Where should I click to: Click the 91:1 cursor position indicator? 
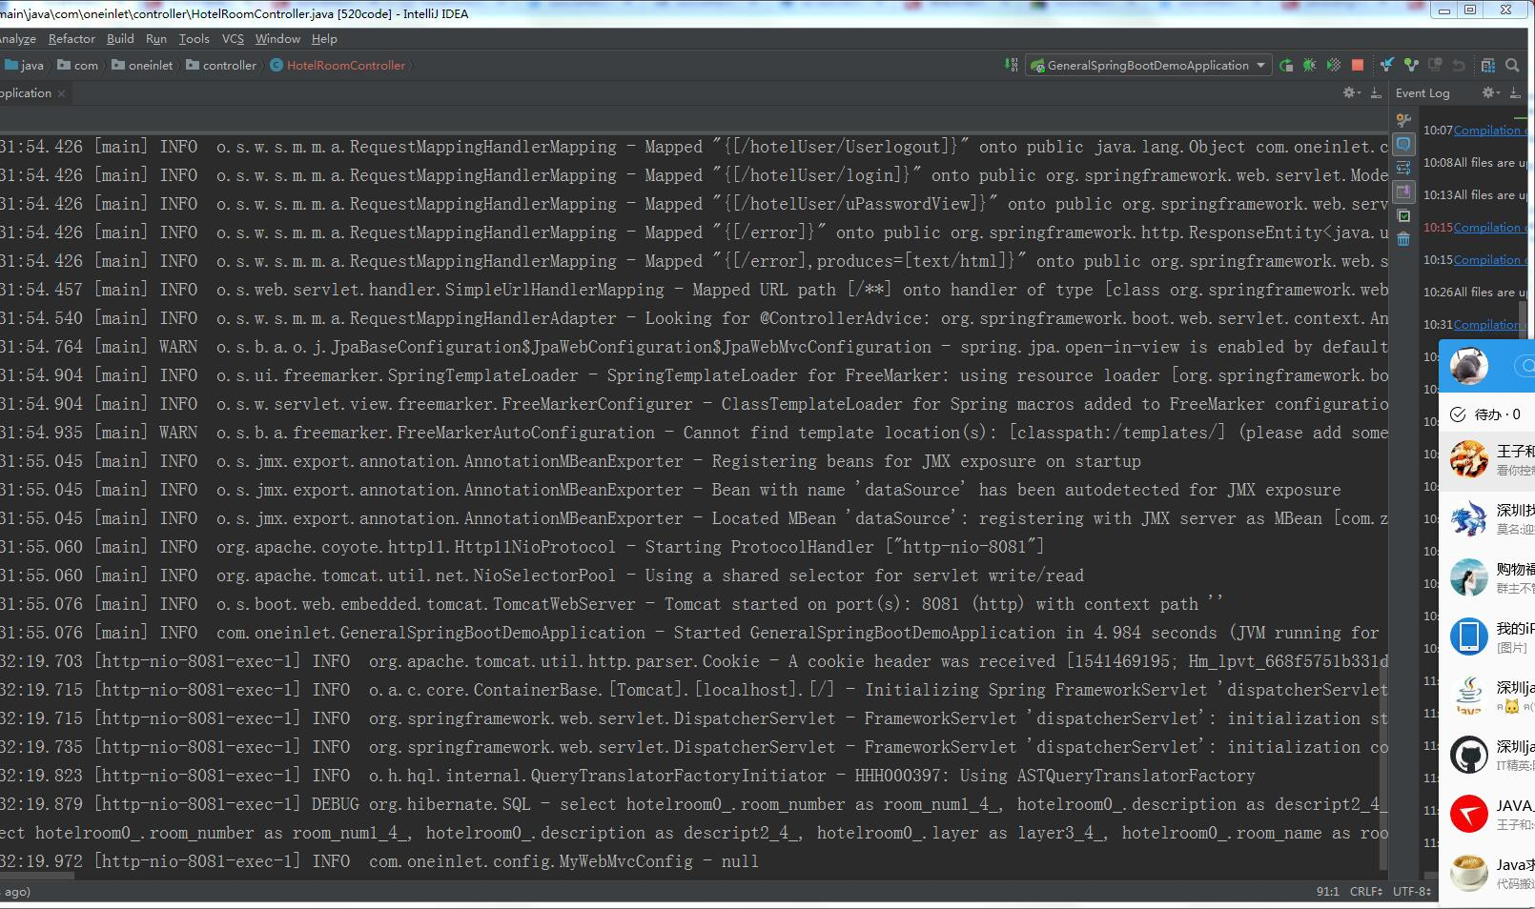1328,892
